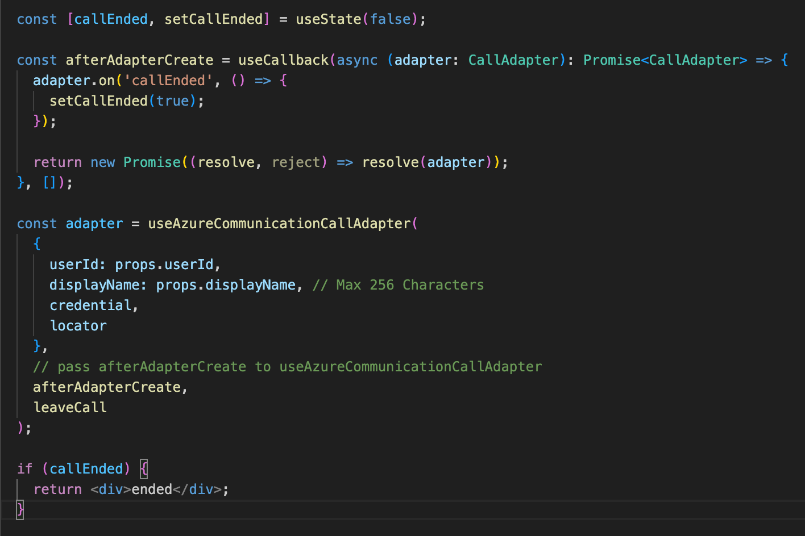Select the Promise constructor call

click(152, 162)
